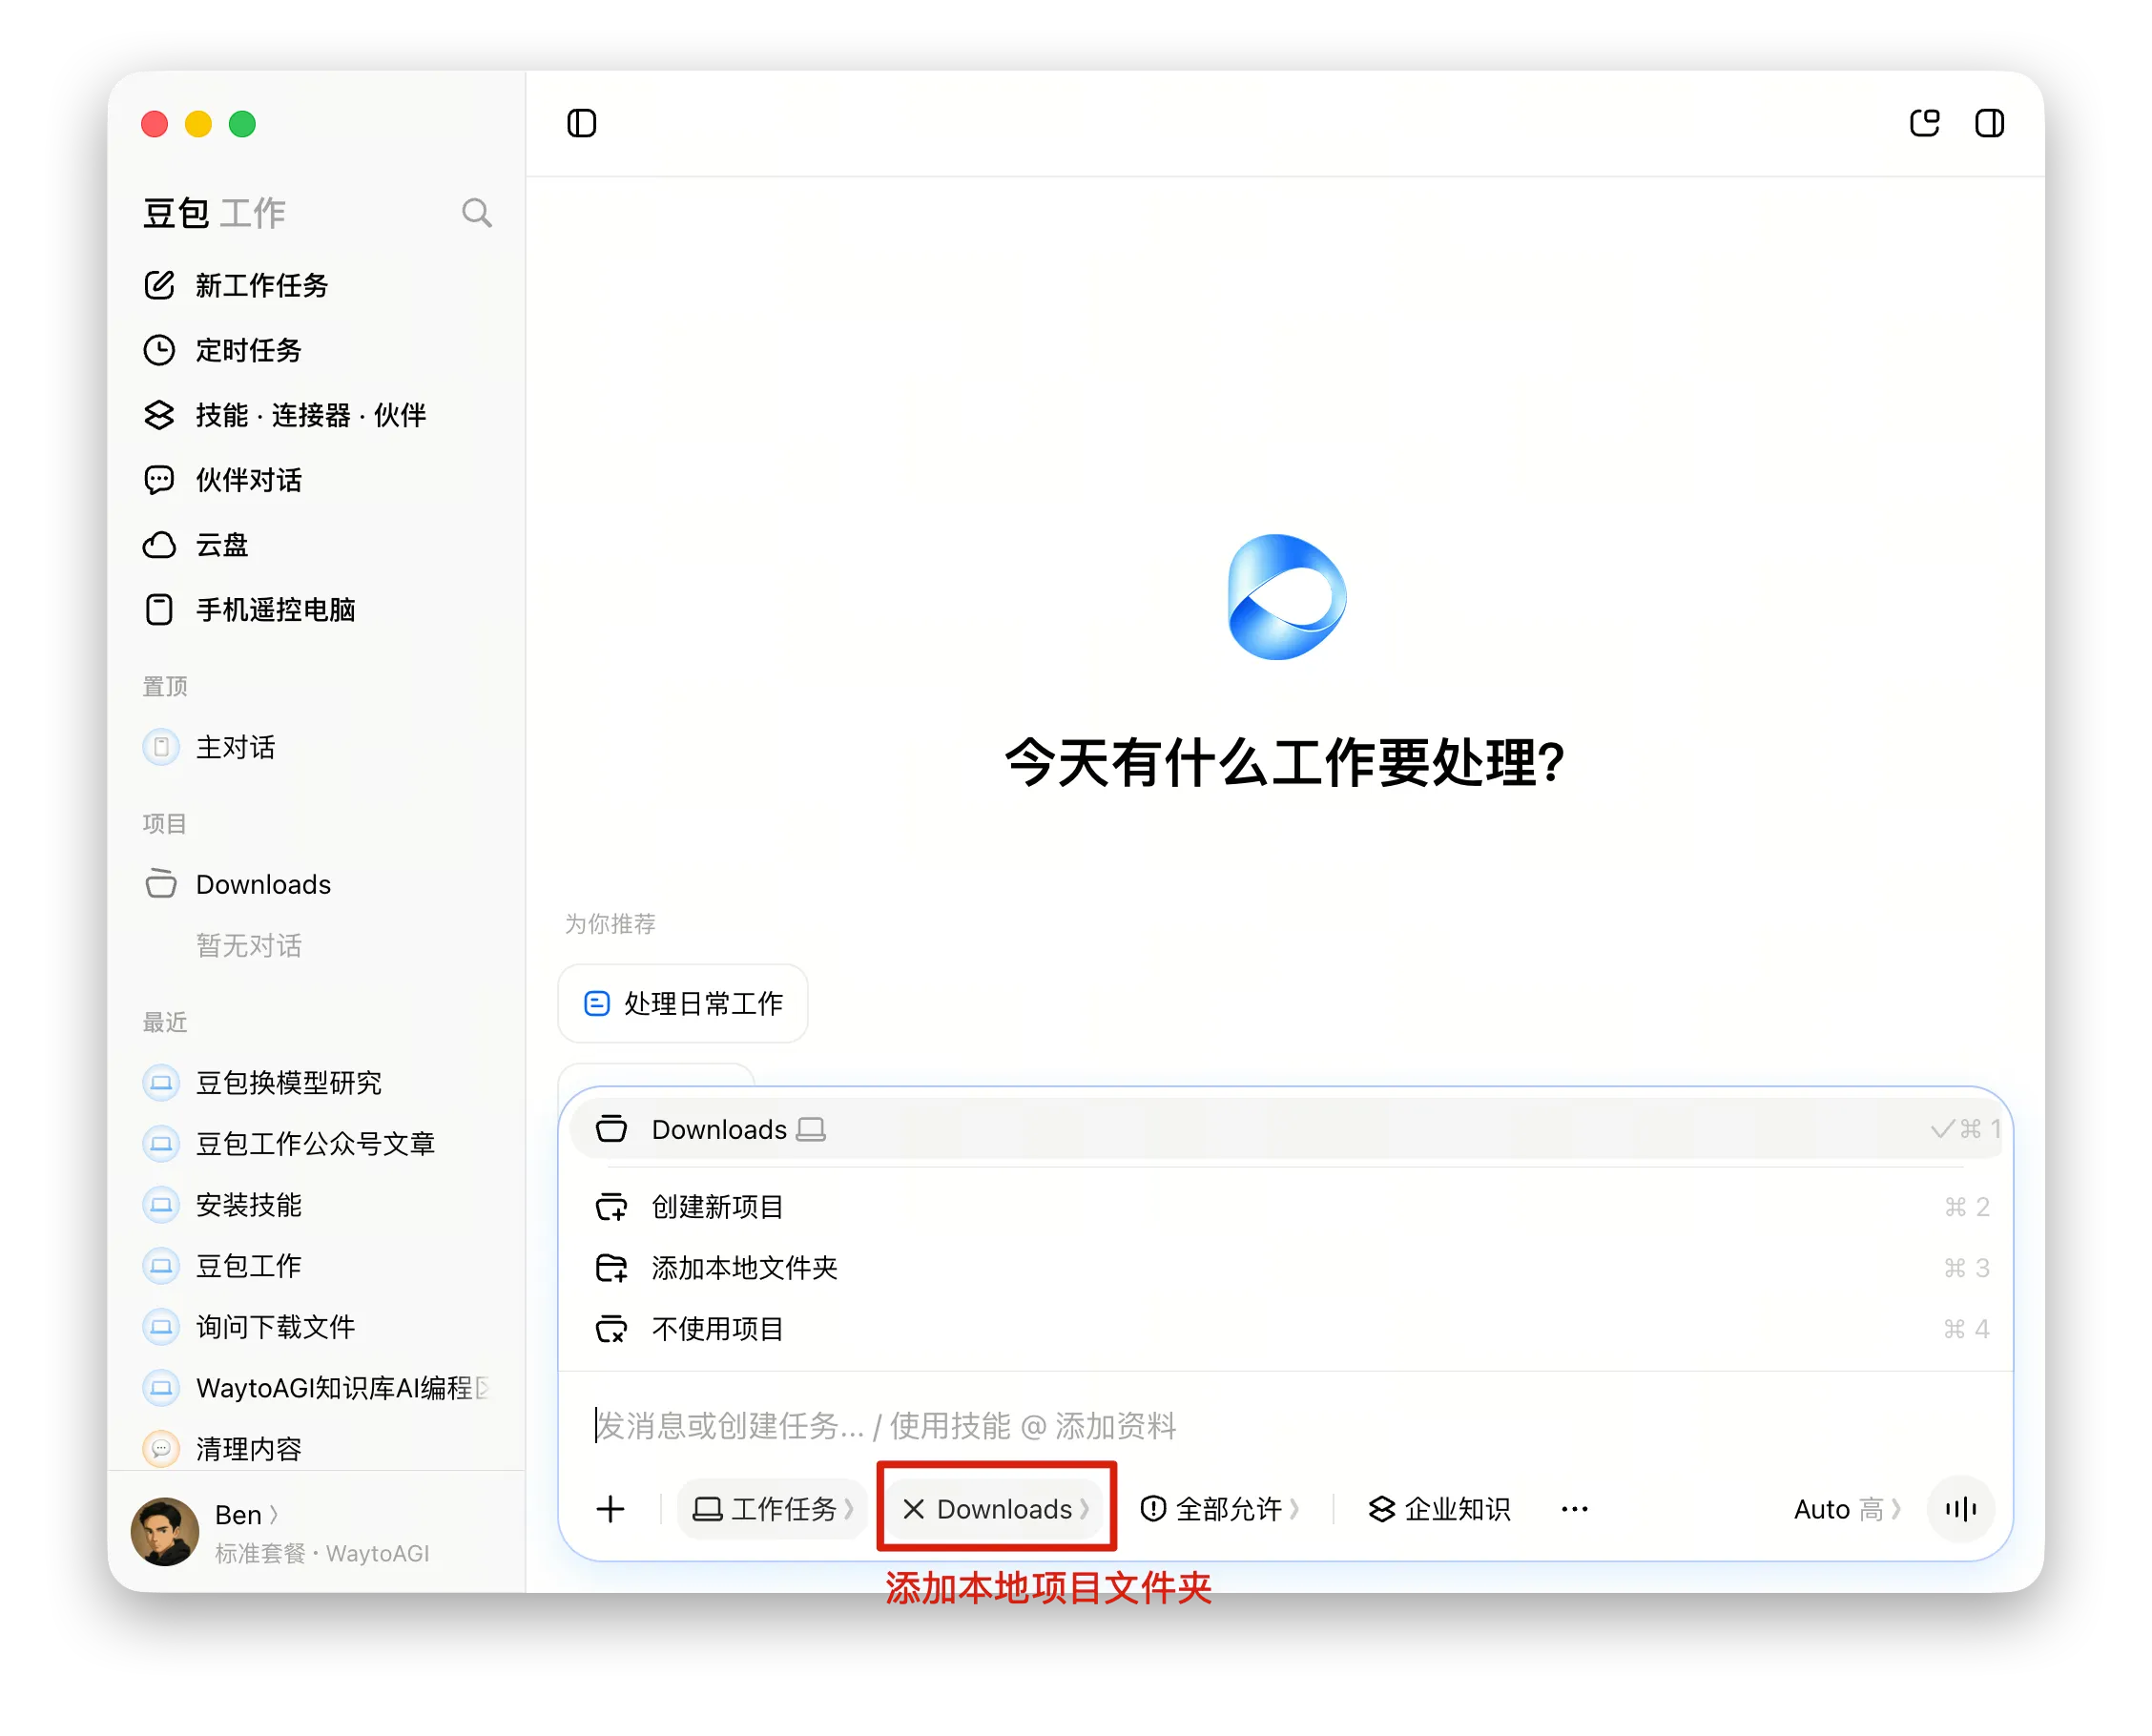Click the 全部允许 warning circle icon

point(1153,1509)
